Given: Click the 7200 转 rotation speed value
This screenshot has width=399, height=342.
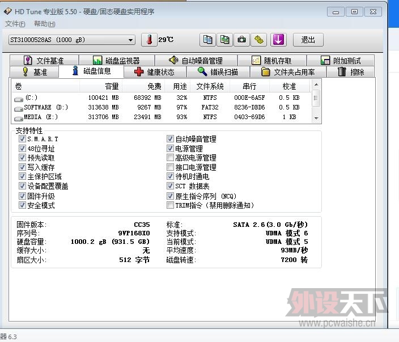Looking at the screenshot, I should click(294, 260).
